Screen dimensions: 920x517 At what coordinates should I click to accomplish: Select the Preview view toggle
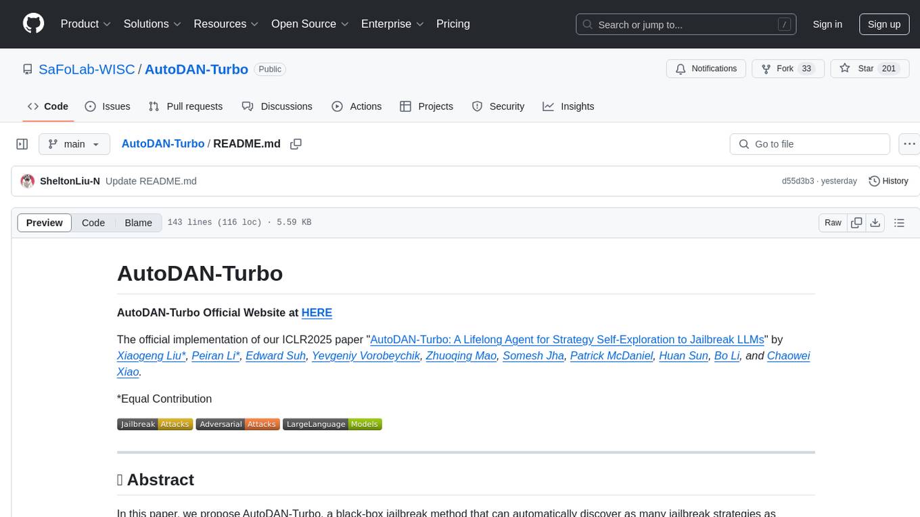(45, 223)
